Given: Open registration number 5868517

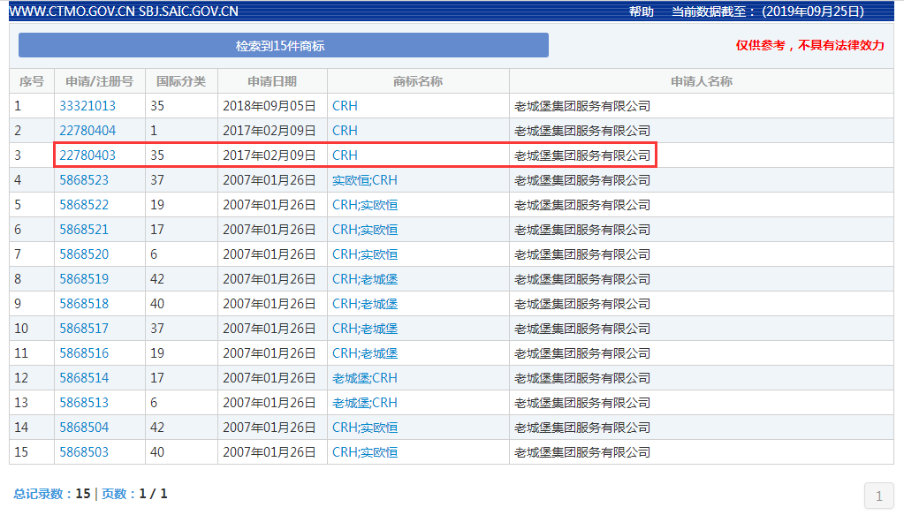Looking at the screenshot, I should [84, 329].
